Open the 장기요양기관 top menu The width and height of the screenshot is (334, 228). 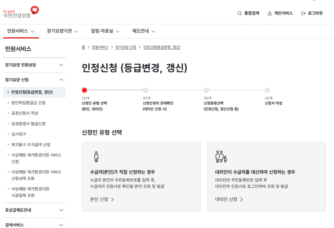point(62,31)
